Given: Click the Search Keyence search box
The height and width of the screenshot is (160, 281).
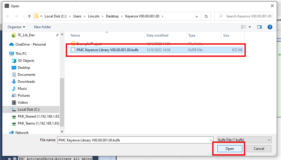Looking at the screenshot, I should (247, 16).
